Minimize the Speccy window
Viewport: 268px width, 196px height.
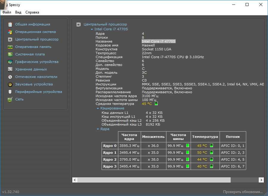pos(234,4)
